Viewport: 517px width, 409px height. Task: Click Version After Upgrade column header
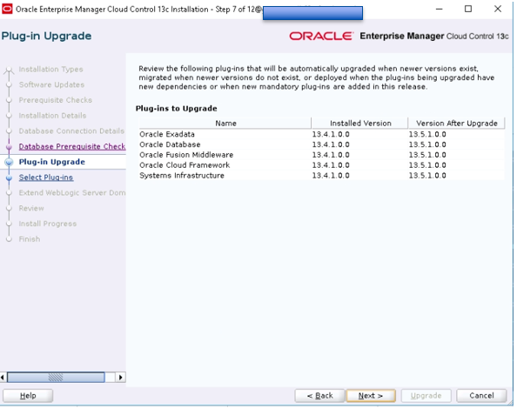click(x=457, y=124)
